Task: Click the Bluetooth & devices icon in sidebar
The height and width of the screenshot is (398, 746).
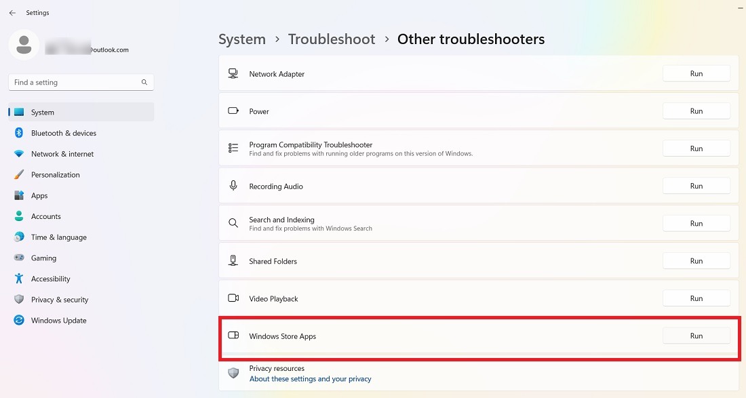Action: click(x=19, y=133)
